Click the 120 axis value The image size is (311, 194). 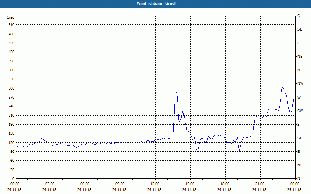click(12, 142)
